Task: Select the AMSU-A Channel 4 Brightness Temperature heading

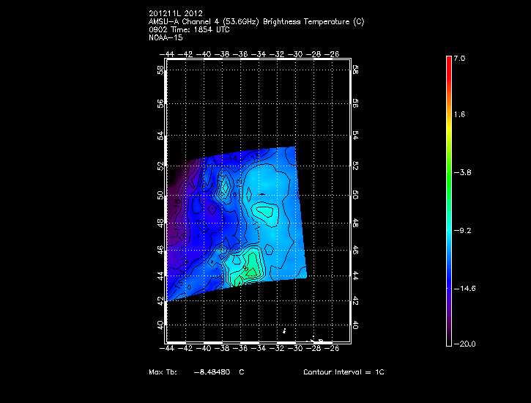Action: (x=256, y=21)
